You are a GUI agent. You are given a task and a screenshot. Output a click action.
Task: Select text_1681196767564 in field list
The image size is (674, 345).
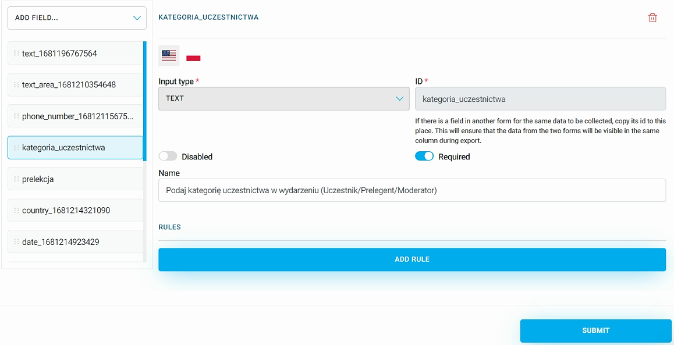(x=75, y=54)
